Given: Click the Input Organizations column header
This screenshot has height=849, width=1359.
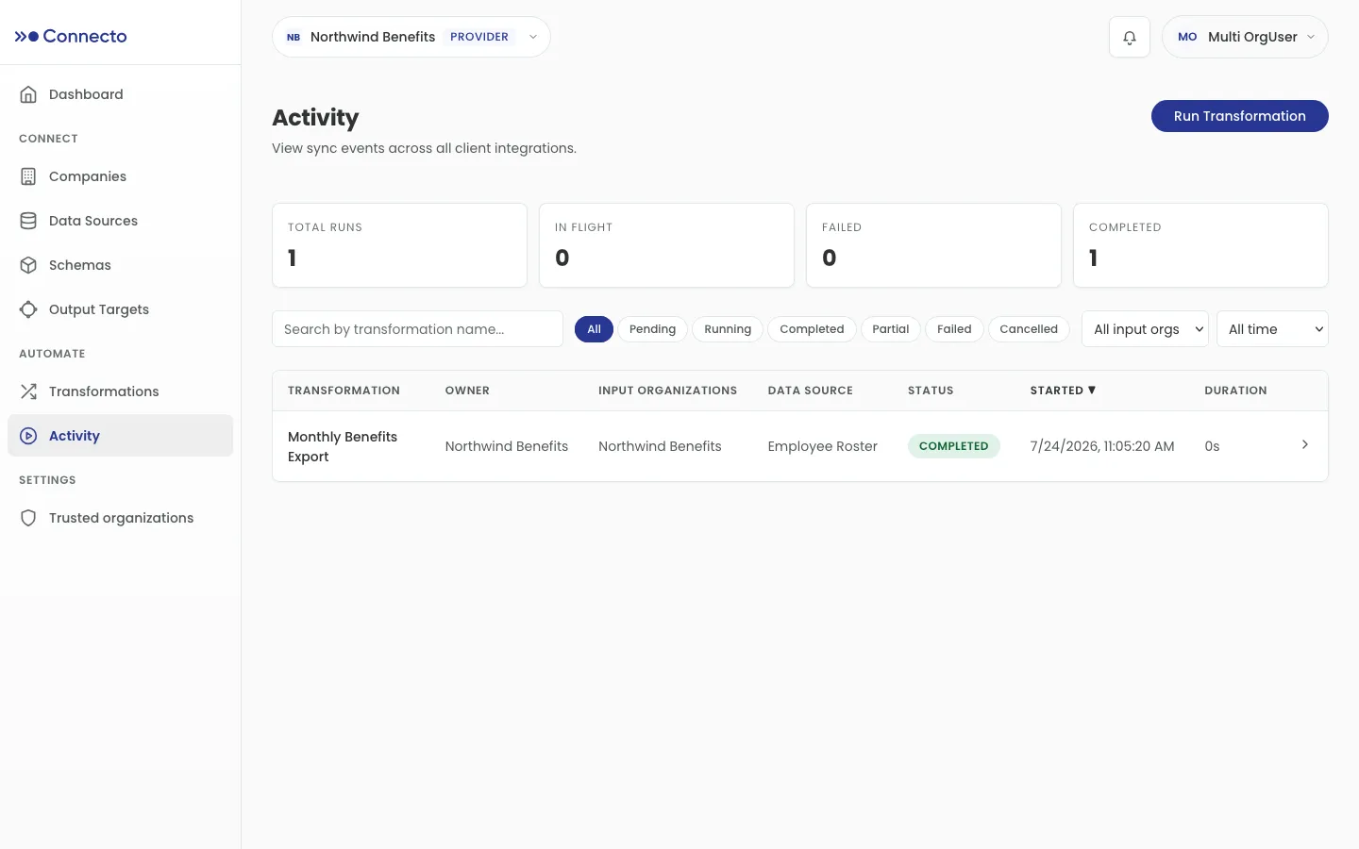Looking at the screenshot, I should point(667,391).
